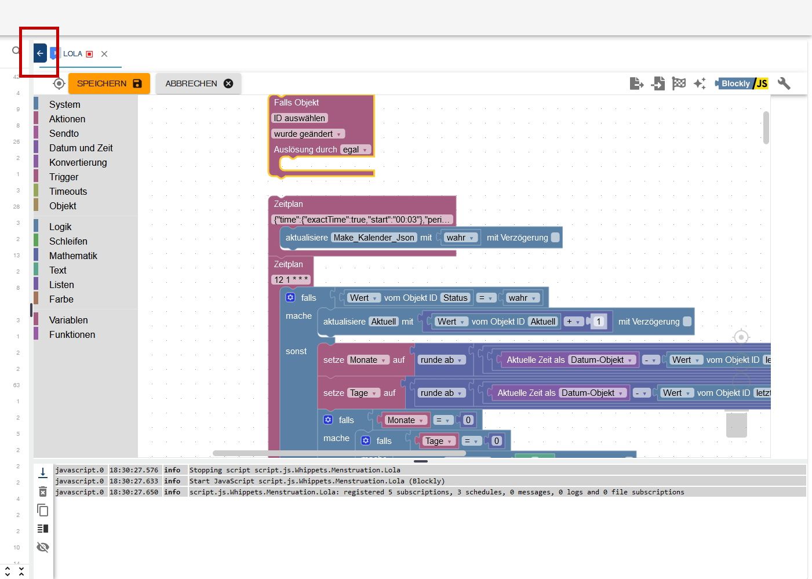The height and width of the screenshot is (579, 812).
Task: Copy log with copy icon
Action: (x=43, y=510)
